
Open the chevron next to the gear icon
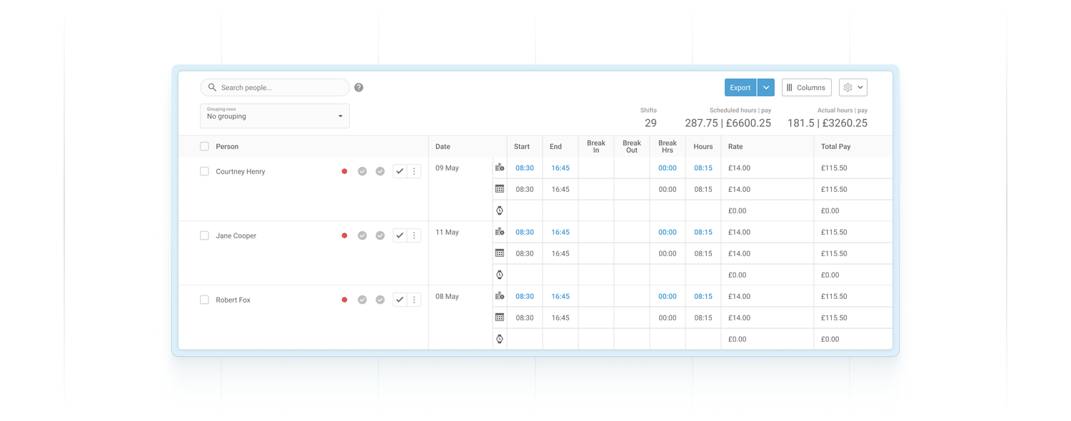(x=860, y=87)
